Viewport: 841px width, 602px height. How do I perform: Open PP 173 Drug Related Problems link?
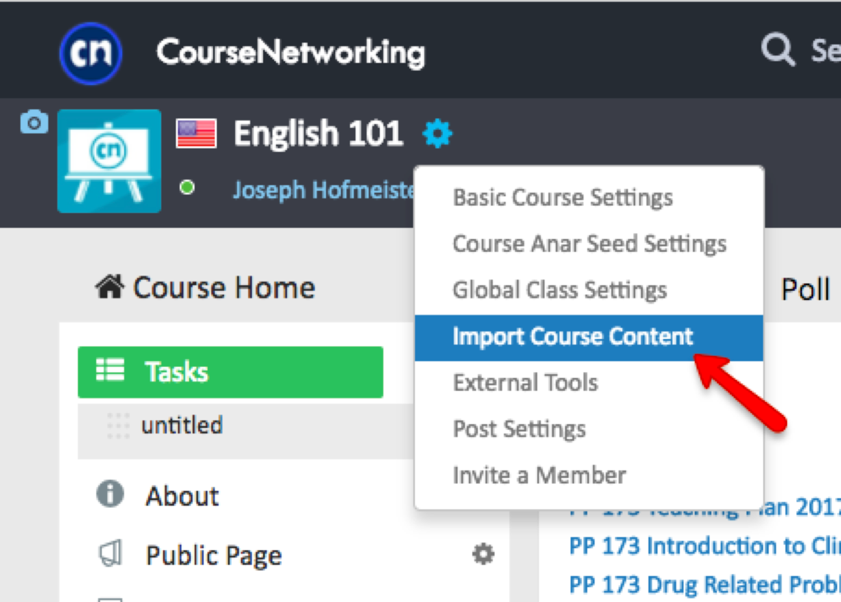point(704,584)
